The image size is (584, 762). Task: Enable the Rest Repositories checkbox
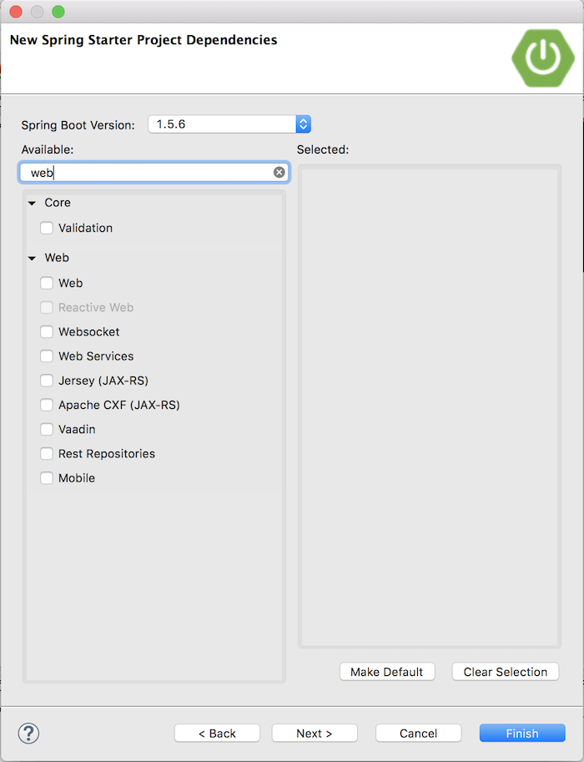(x=47, y=453)
